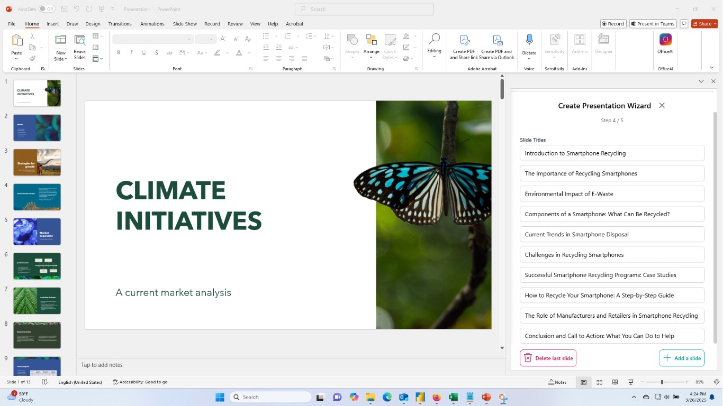Start Dictate with the microphone icon

529,40
